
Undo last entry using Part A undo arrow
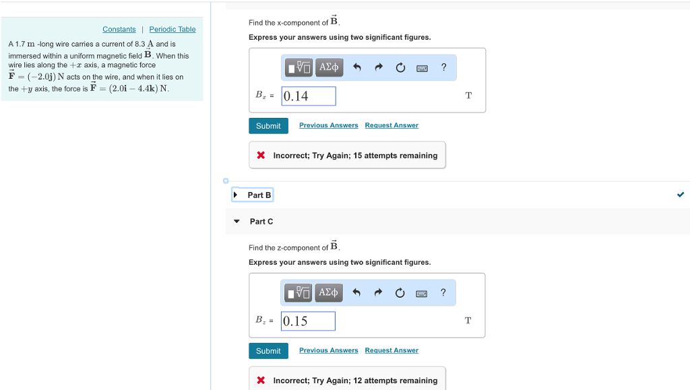pos(356,67)
